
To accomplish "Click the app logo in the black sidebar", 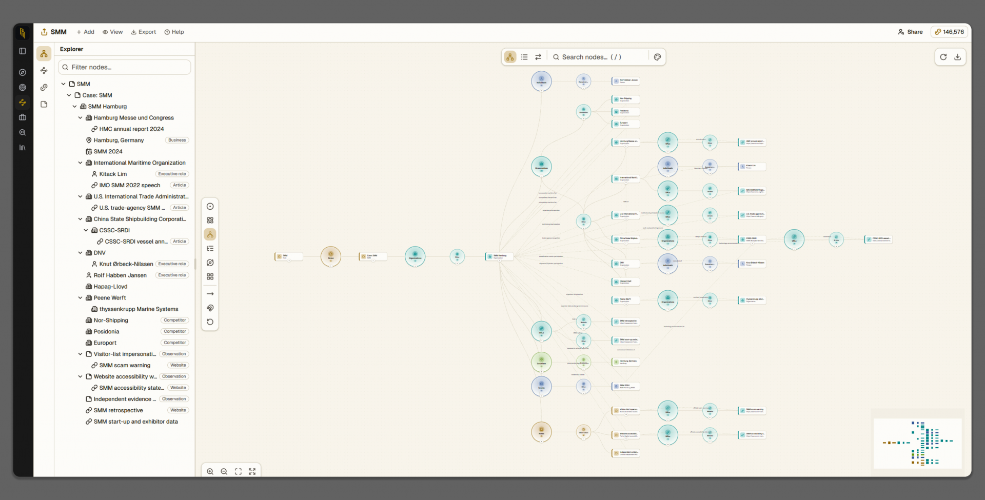I will click(x=23, y=33).
